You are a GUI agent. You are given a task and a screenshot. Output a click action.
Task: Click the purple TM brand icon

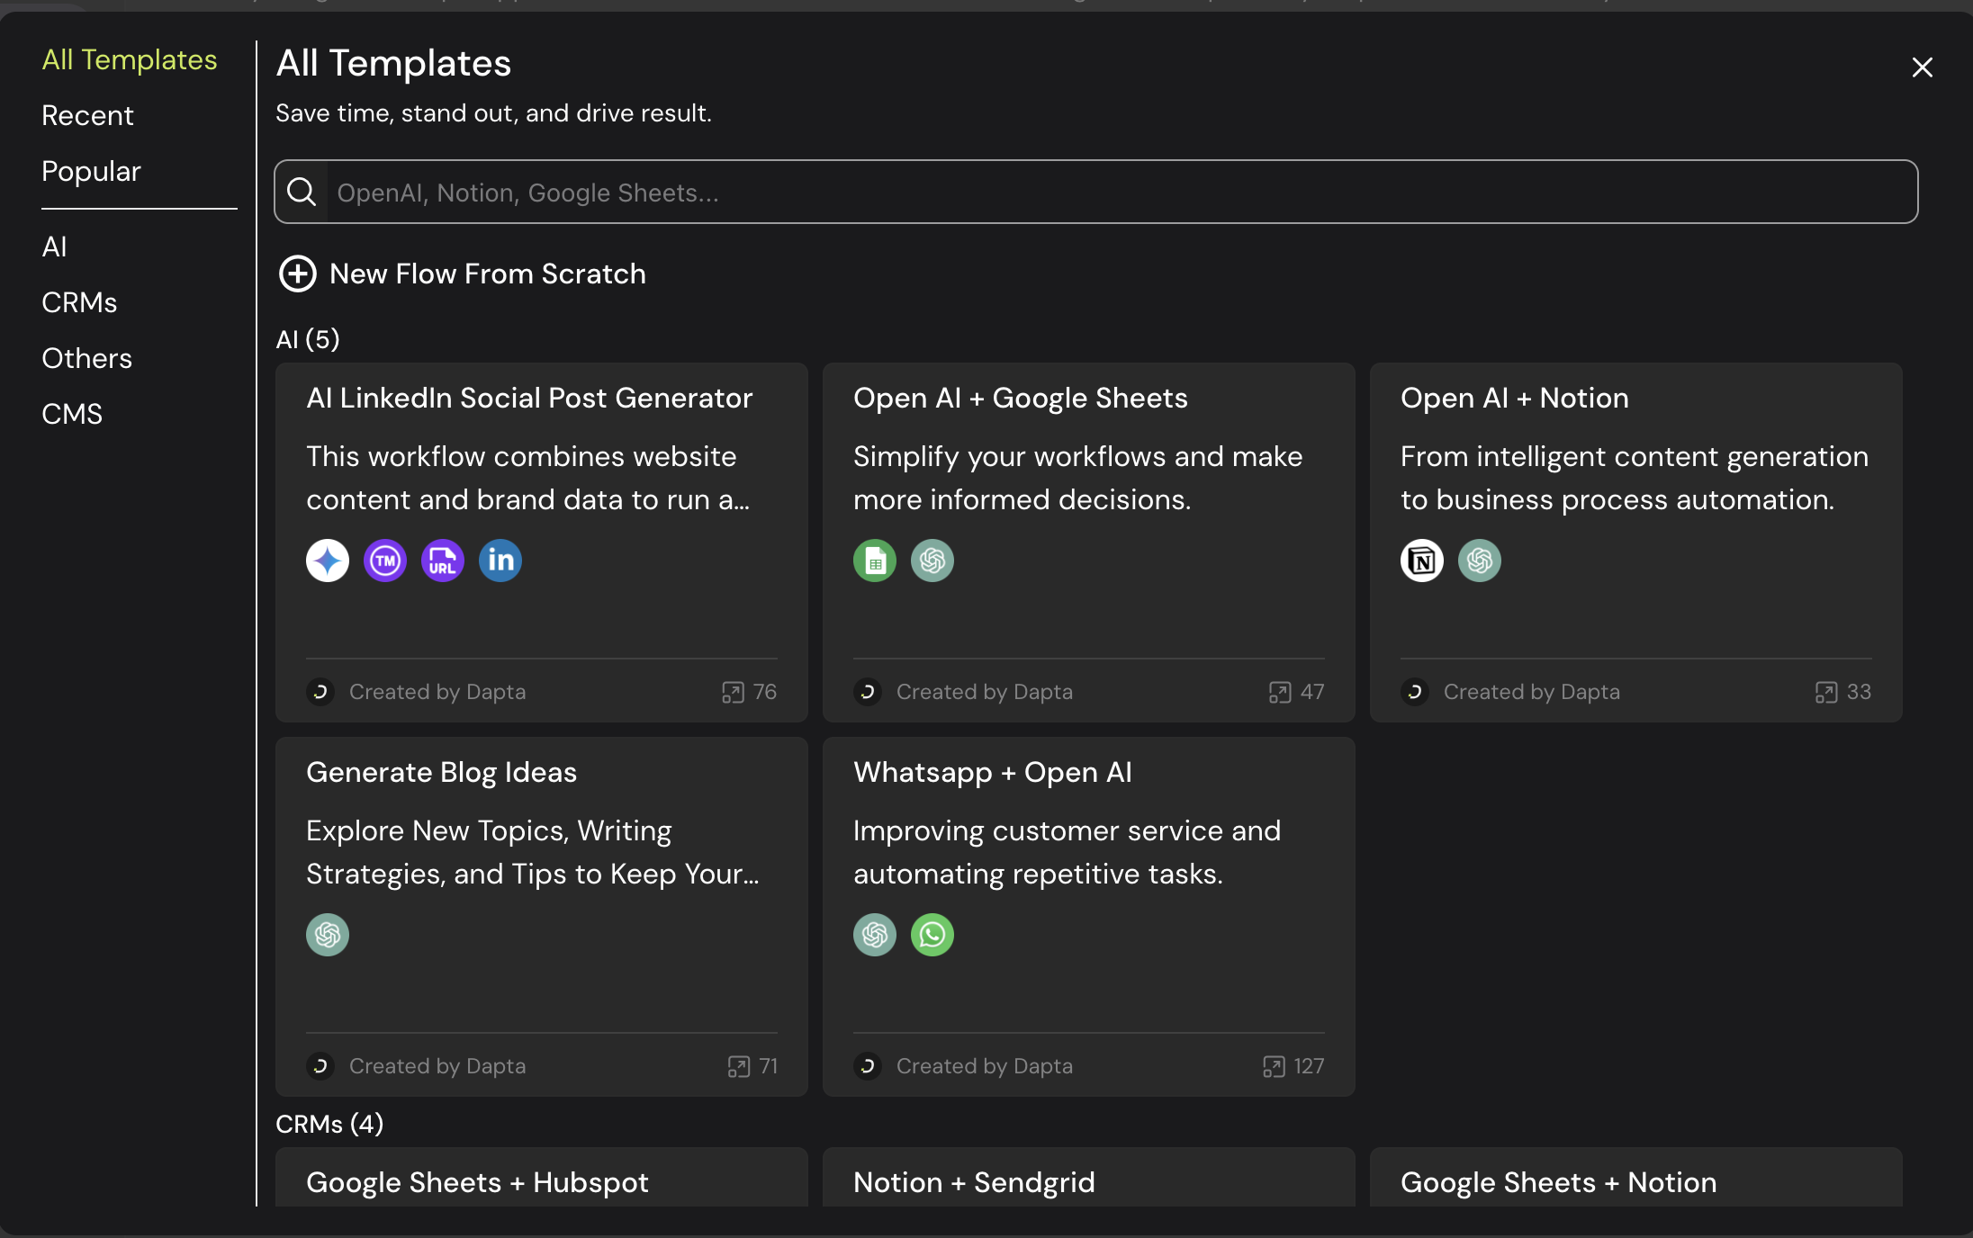coord(385,561)
